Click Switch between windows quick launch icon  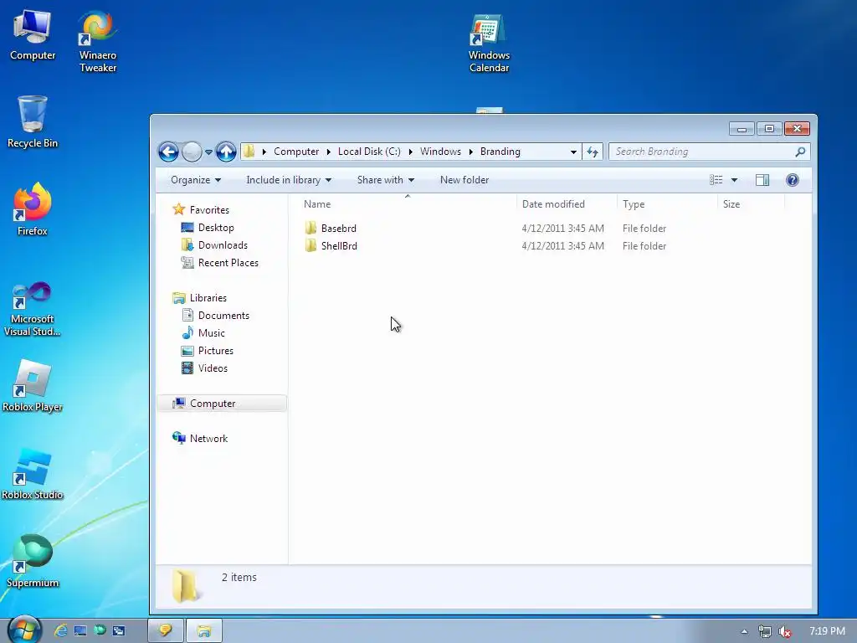pyautogui.click(x=119, y=631)
